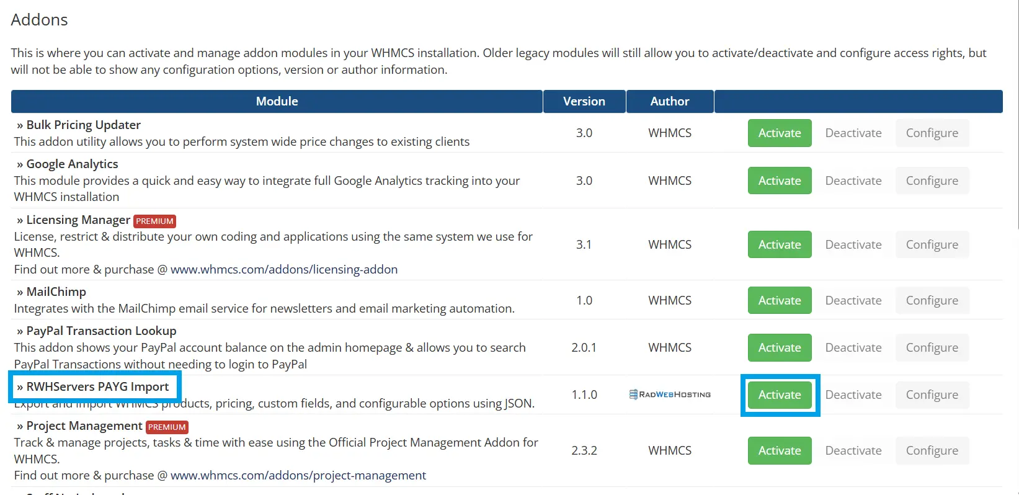Click version 1.0 in MailChimp row
1019x495 pixels.
pyautogui.click(x=584, y=300)
